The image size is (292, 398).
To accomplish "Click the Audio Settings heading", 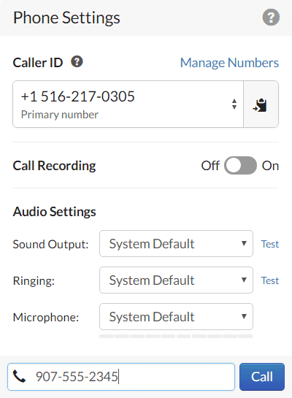I will coord(54,212).
